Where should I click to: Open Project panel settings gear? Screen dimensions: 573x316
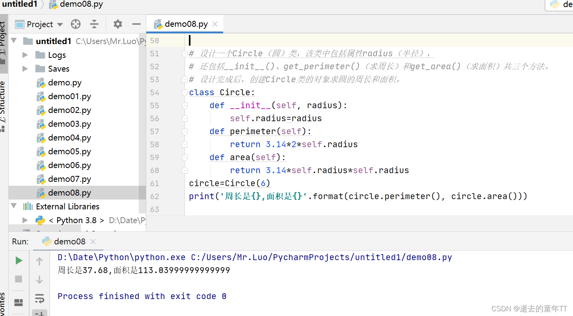tap(118, 24)
